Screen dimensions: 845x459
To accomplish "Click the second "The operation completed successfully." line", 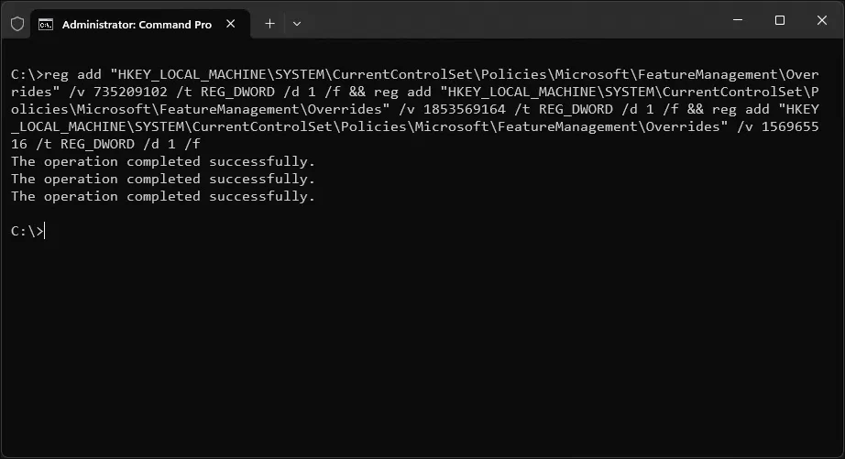I will 163,179.
